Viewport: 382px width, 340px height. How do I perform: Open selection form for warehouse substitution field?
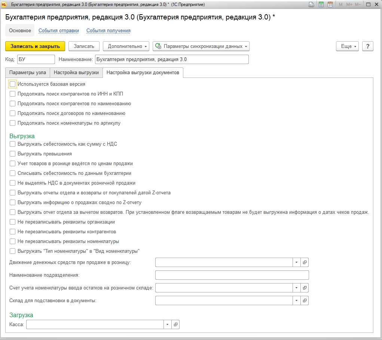[x=305, y=301]
